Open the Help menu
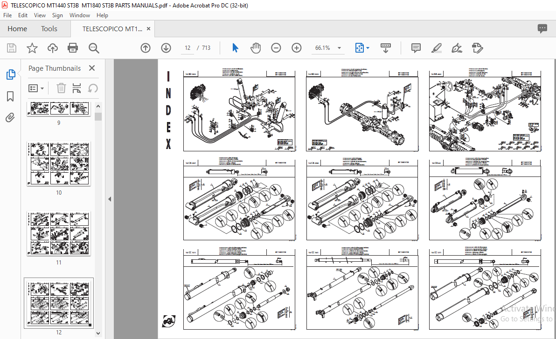Image resolution: width=556 pixels, height=339 pixels. [102, 15]
